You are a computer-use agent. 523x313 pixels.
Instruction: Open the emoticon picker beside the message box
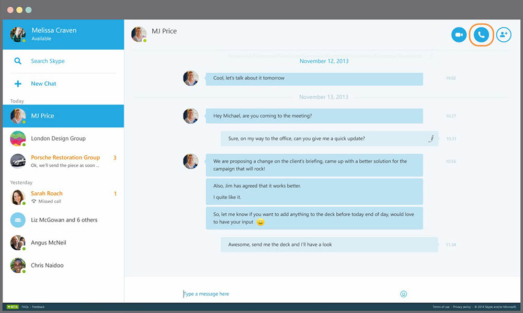403,294
